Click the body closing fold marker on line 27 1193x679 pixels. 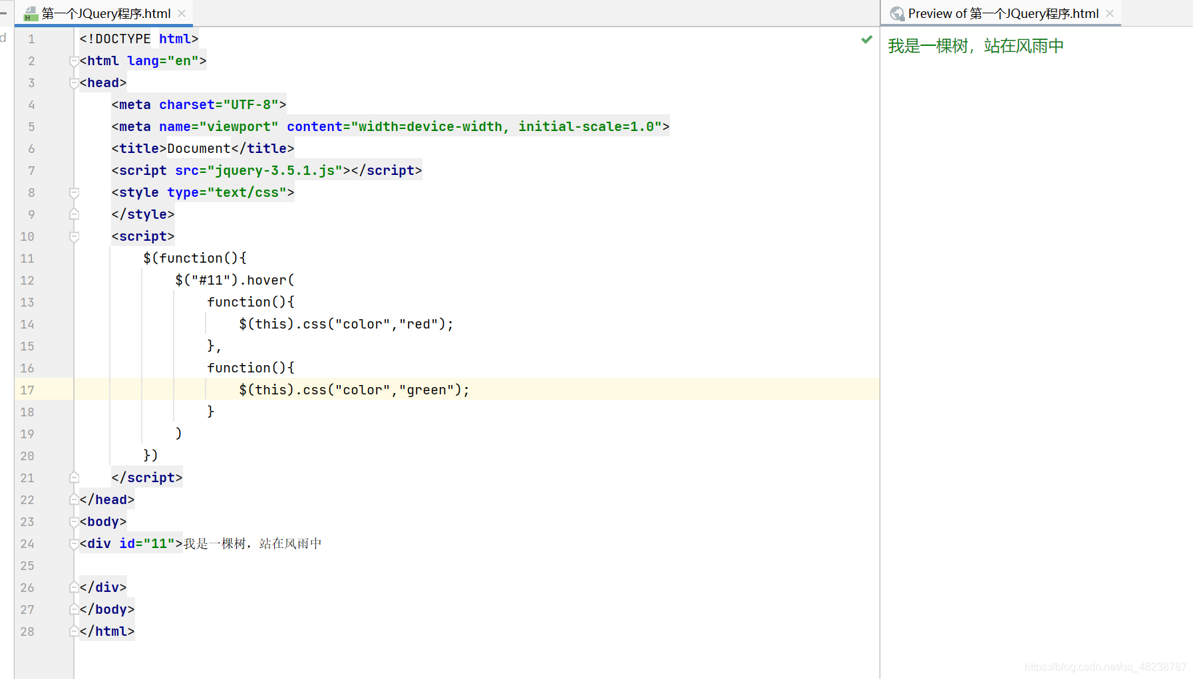coord(75,610)
